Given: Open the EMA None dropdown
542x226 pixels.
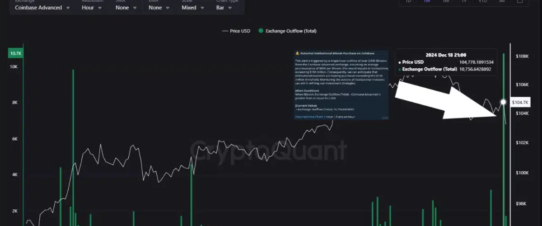Looking at the screenshot, I should coord(158,8).
